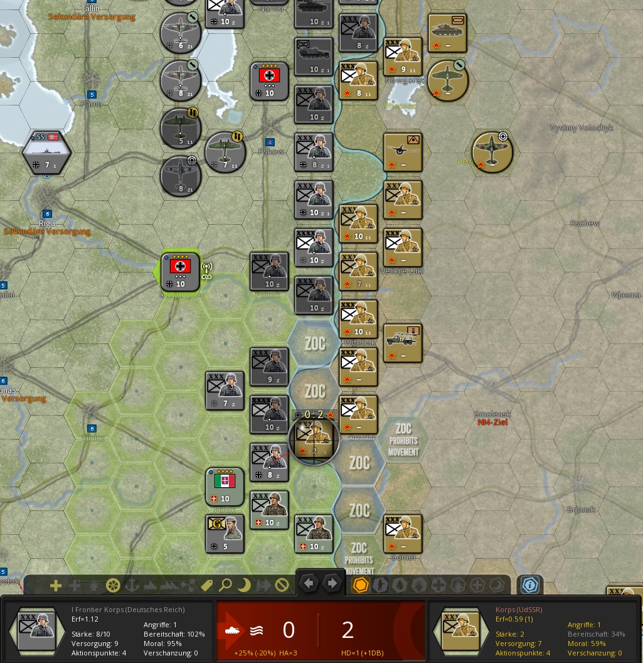The image size is (643, 663).
Task: Select the German HQ unit north of Pskow
Action: click(x=270, y=81)
